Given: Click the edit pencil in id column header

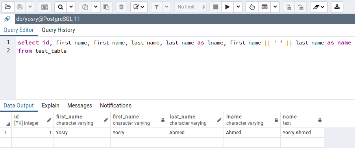Looking at the screenshot, I should [49, 120].
